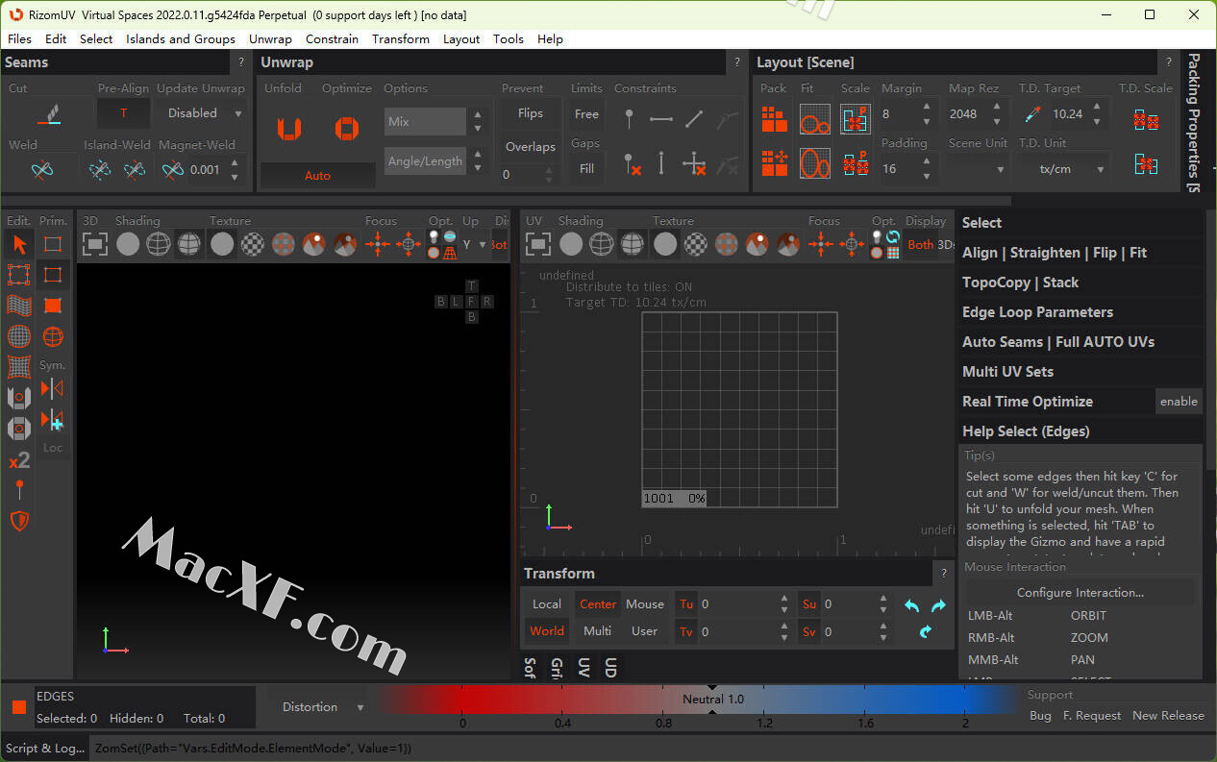Open the Unwrap menu

point(270,39)
